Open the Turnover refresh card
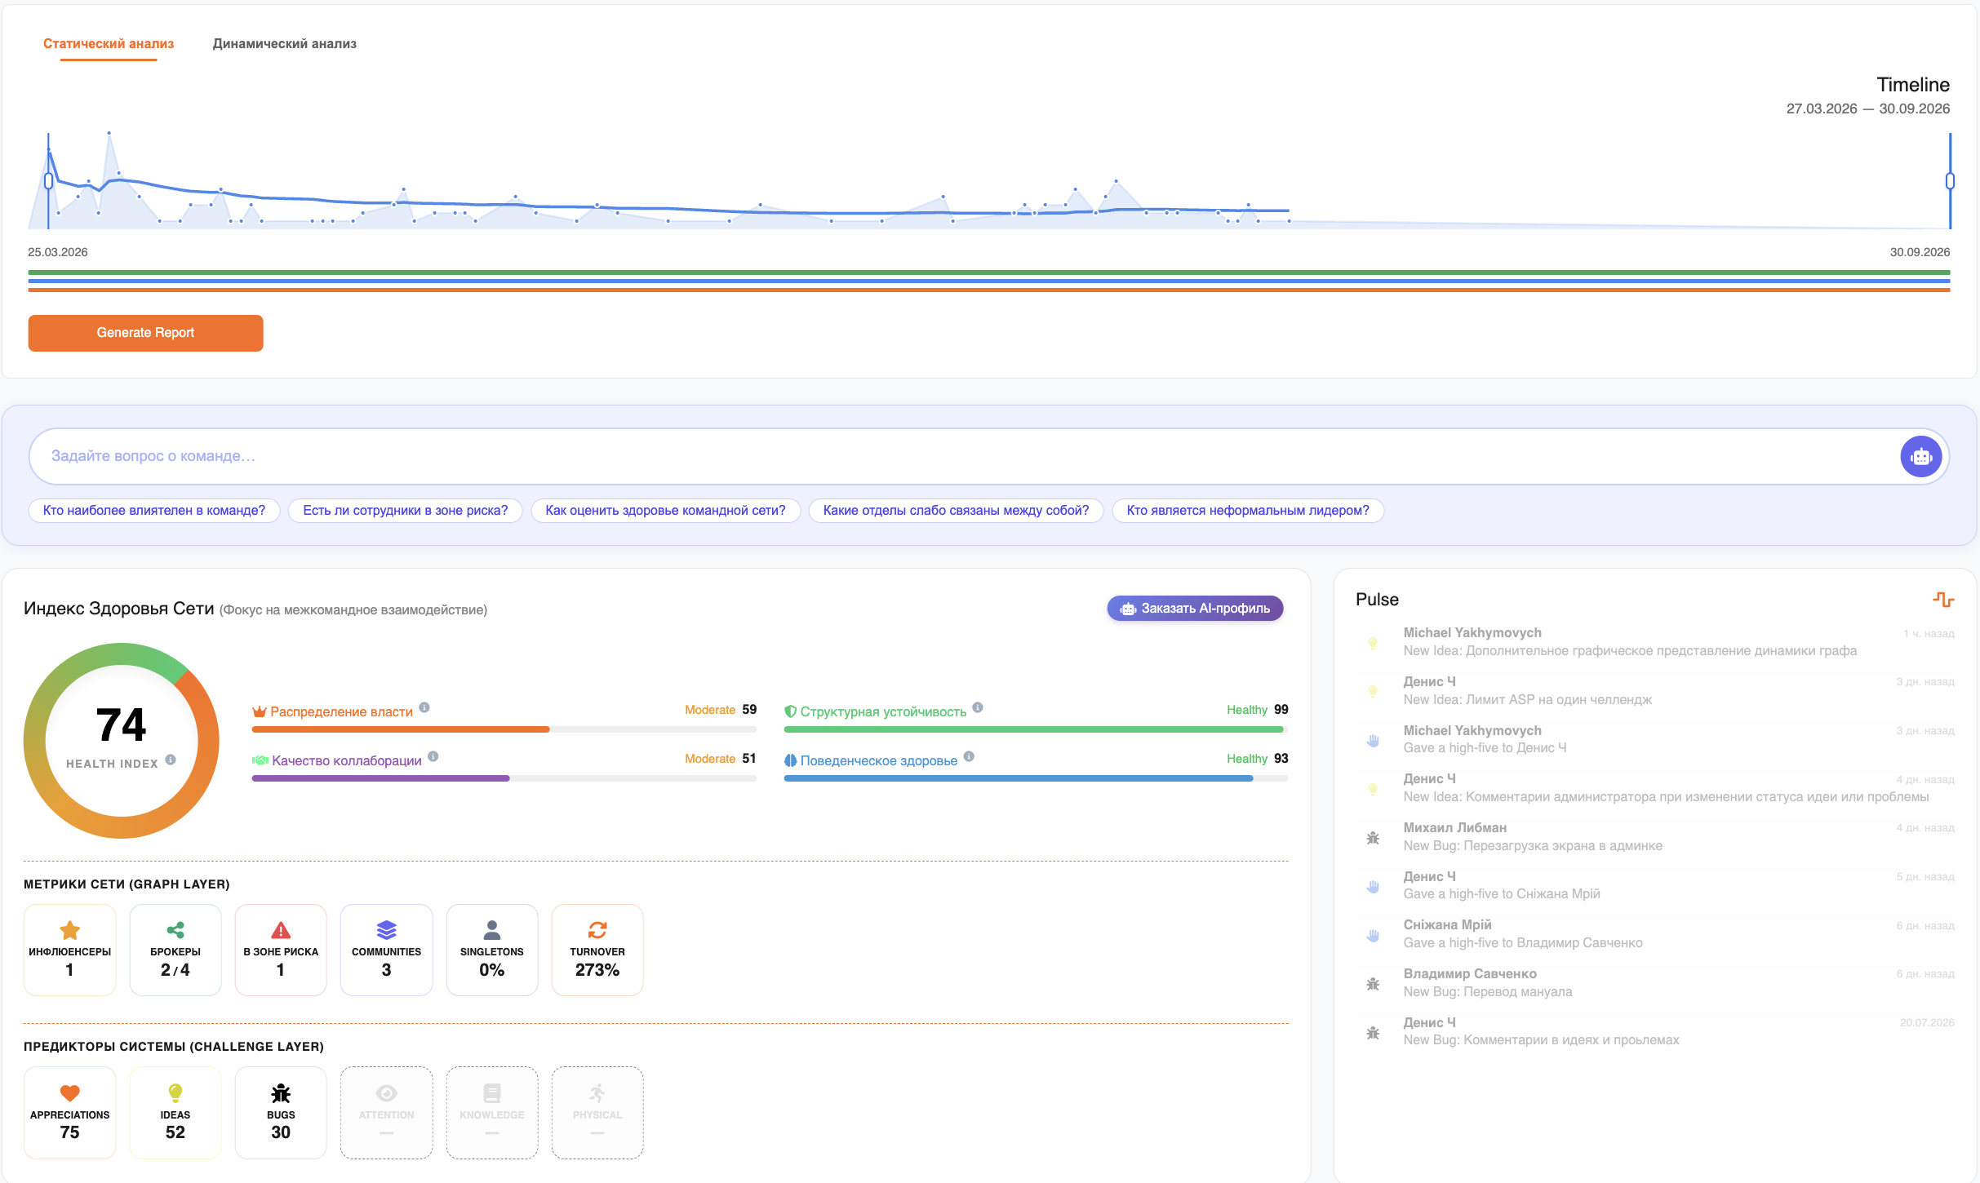 pyautogui.click(x=597, y=950)
